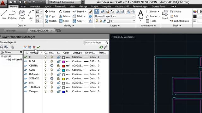Image resolution: width=202 pixels, height=113 pixels.
Task: Open the Insert ribbon tab
Action: click(x=23, y=6)
